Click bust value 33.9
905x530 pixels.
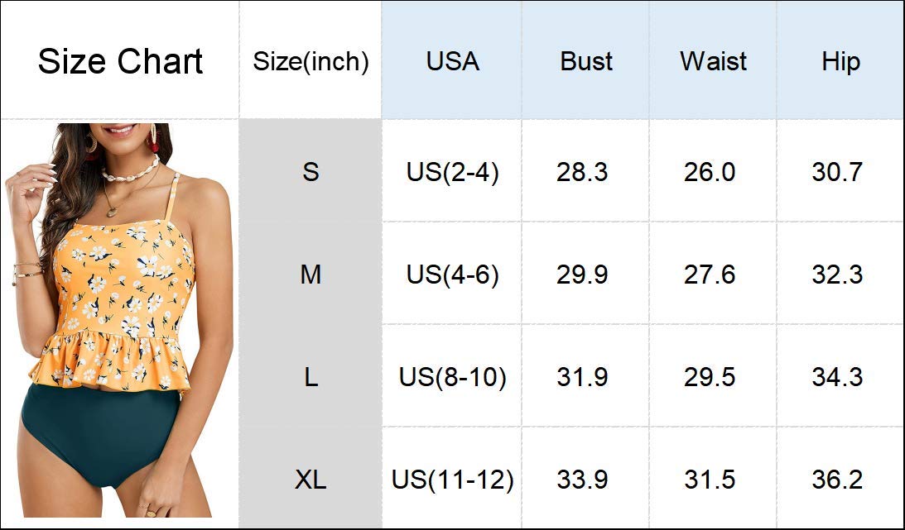[582, 480]
